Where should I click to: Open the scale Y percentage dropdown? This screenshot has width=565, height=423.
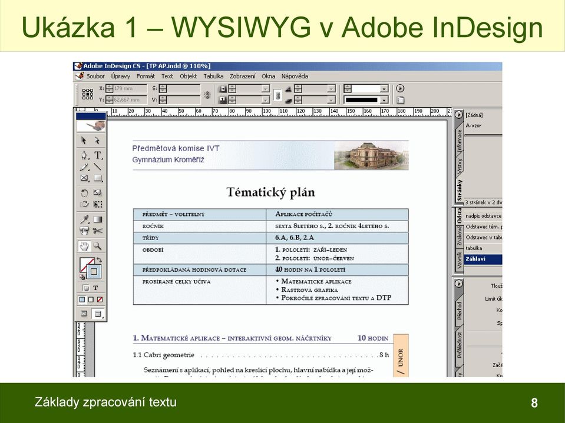pos(266,100)
